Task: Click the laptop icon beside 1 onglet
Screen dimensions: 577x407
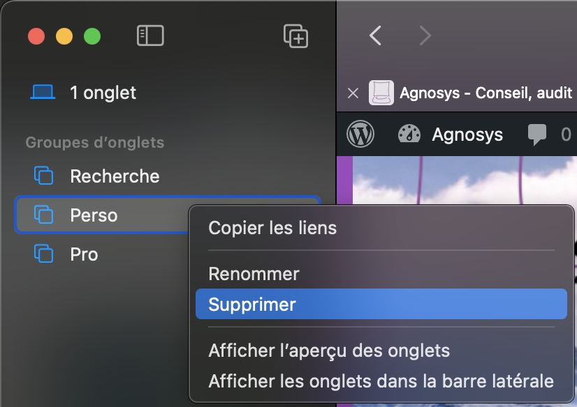Action: (43, 92)
